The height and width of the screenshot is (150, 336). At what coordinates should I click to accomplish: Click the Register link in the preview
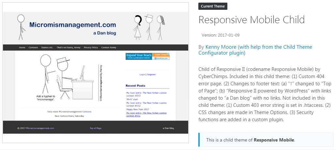(x=151, y=75)
